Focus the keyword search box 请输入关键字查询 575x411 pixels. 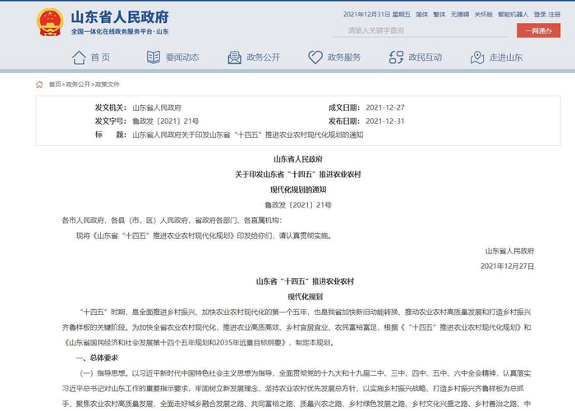pos(421,30)
